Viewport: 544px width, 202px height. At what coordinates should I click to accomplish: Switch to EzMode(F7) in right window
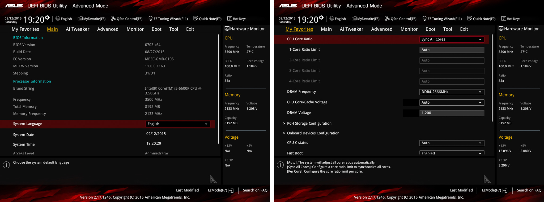(x=495, y=190)
